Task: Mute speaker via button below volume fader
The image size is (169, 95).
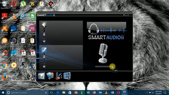Action: [x=44, y=41]
